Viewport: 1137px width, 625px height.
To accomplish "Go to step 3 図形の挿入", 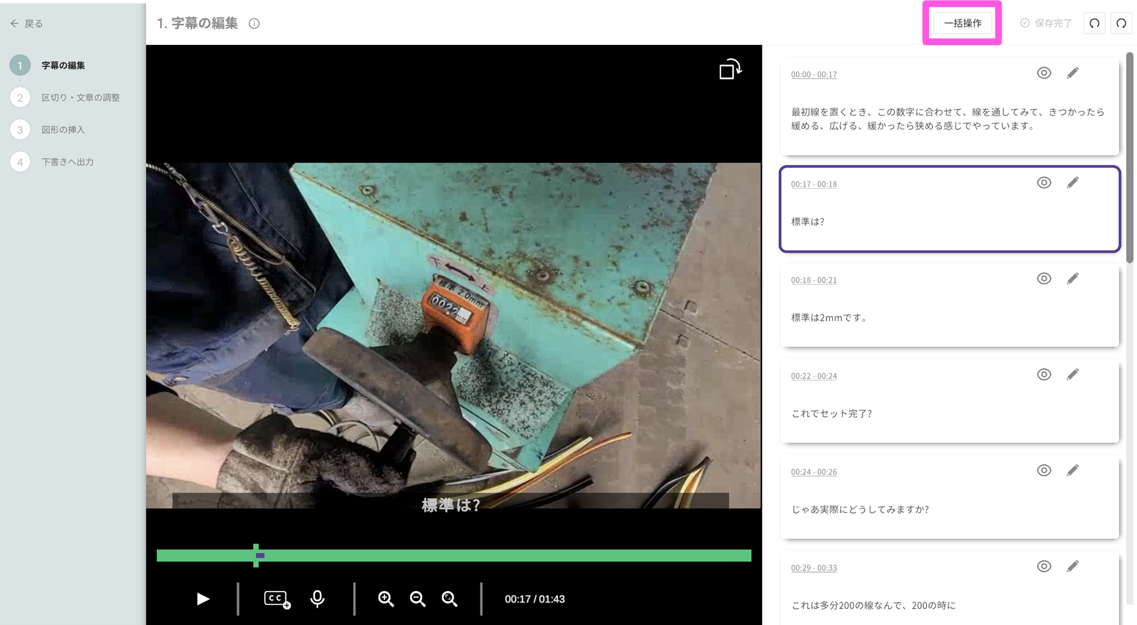I will click(63, 130).
